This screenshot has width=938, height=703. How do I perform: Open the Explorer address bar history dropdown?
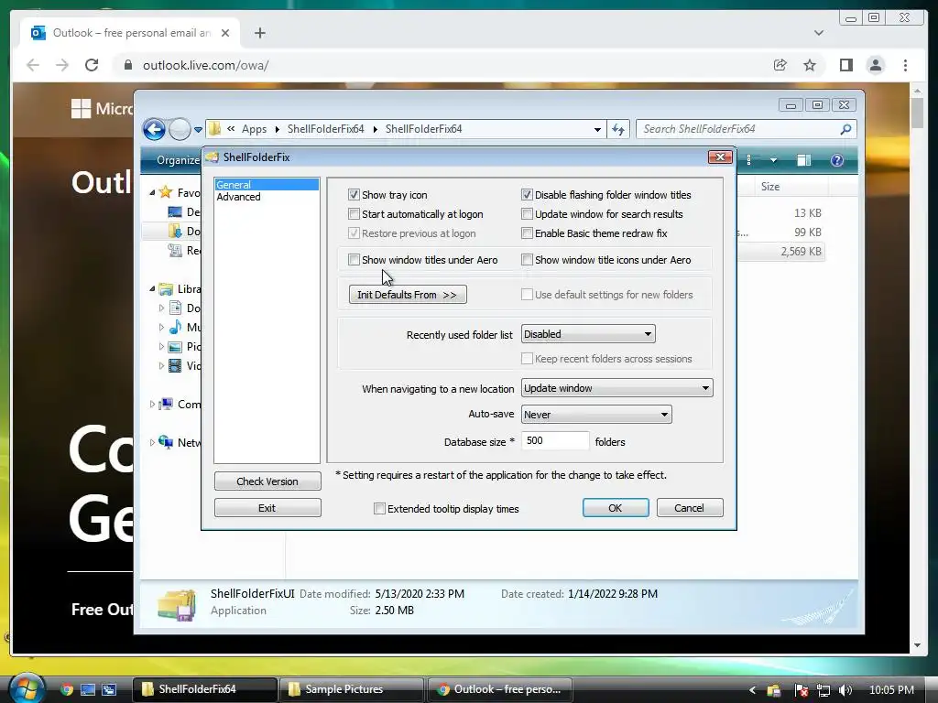click(x=597, y=130)
